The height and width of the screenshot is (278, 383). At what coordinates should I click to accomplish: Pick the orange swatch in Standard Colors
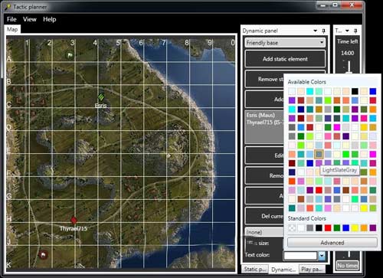coord(364,227)
